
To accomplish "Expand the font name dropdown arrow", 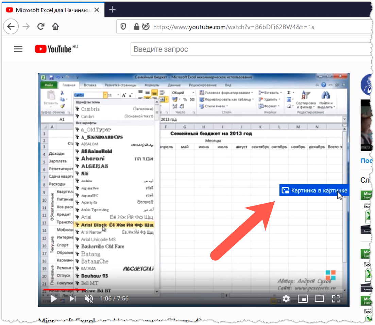I will (x=105, y=95).
